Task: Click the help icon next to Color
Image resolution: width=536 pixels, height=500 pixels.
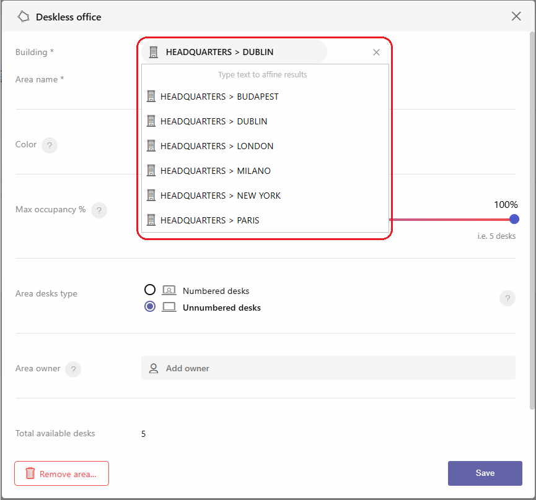Action: (x=50, y=145)
